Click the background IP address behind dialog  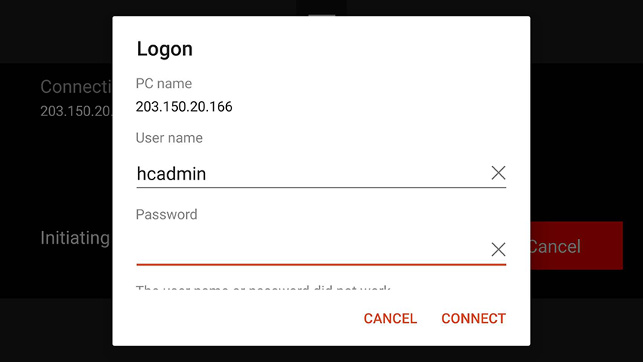tap(75, 111)
